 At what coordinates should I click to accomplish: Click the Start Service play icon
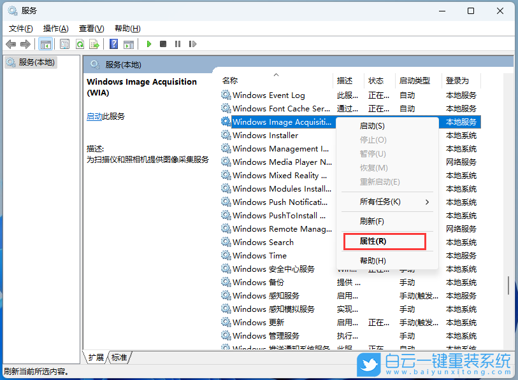click(x=148, y=44)
